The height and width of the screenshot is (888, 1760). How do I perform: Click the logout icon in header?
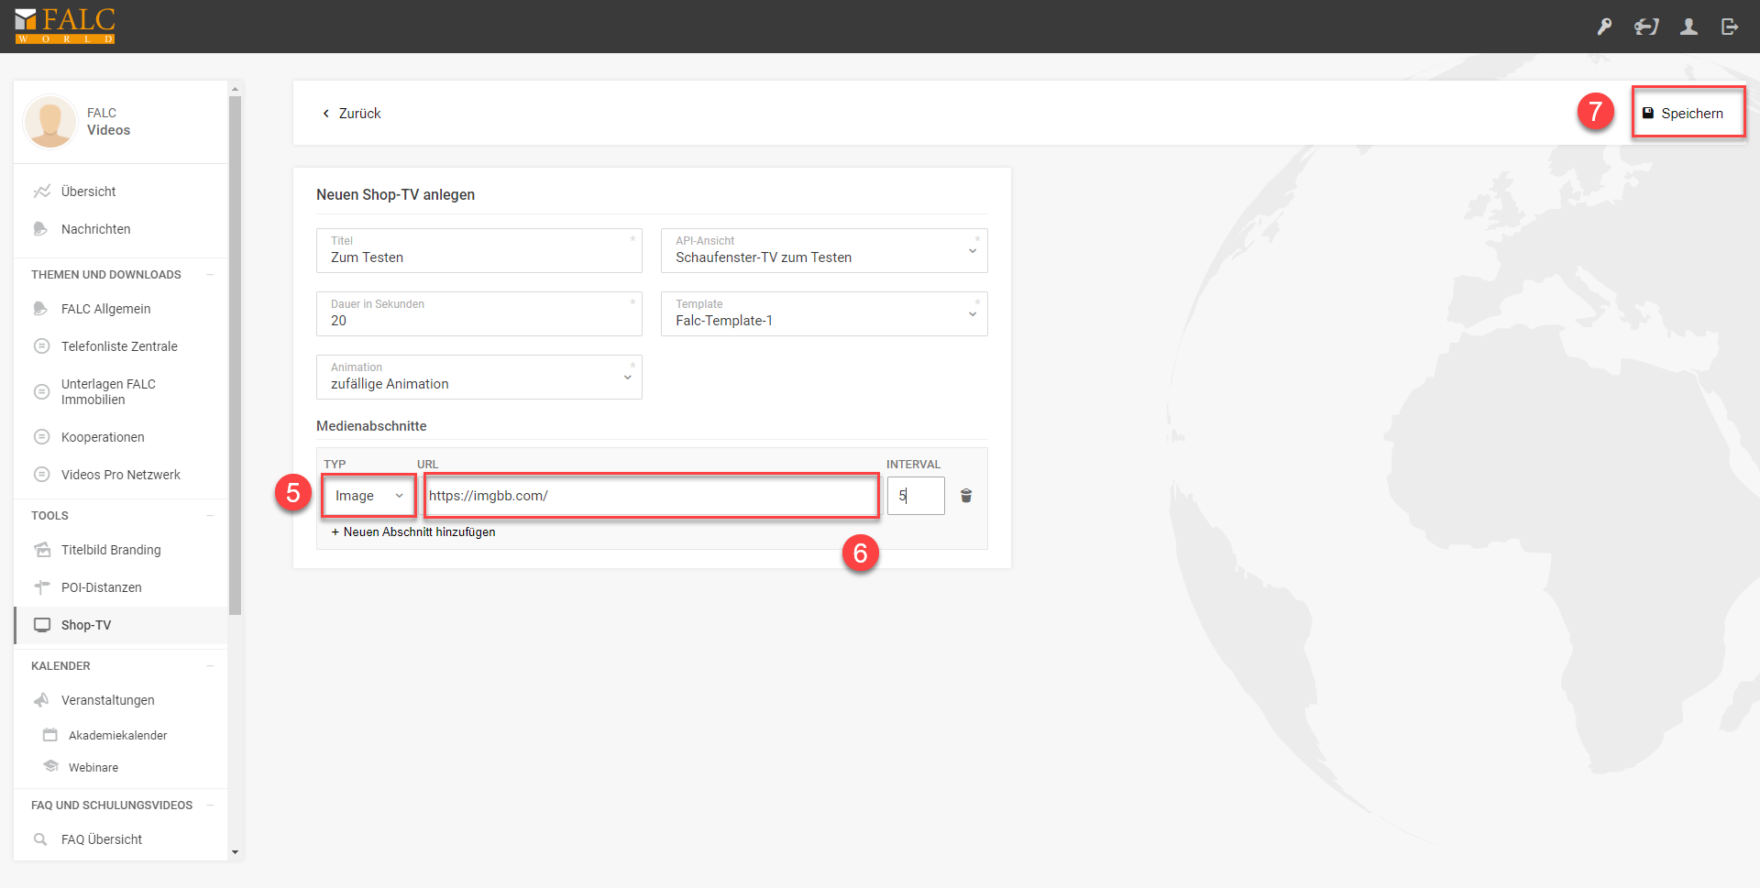click(1730, 27)
